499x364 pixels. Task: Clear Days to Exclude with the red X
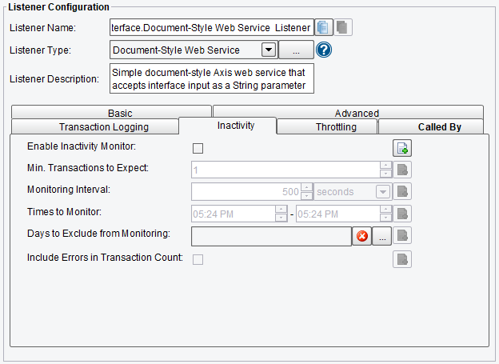click(x=362, y=236)
